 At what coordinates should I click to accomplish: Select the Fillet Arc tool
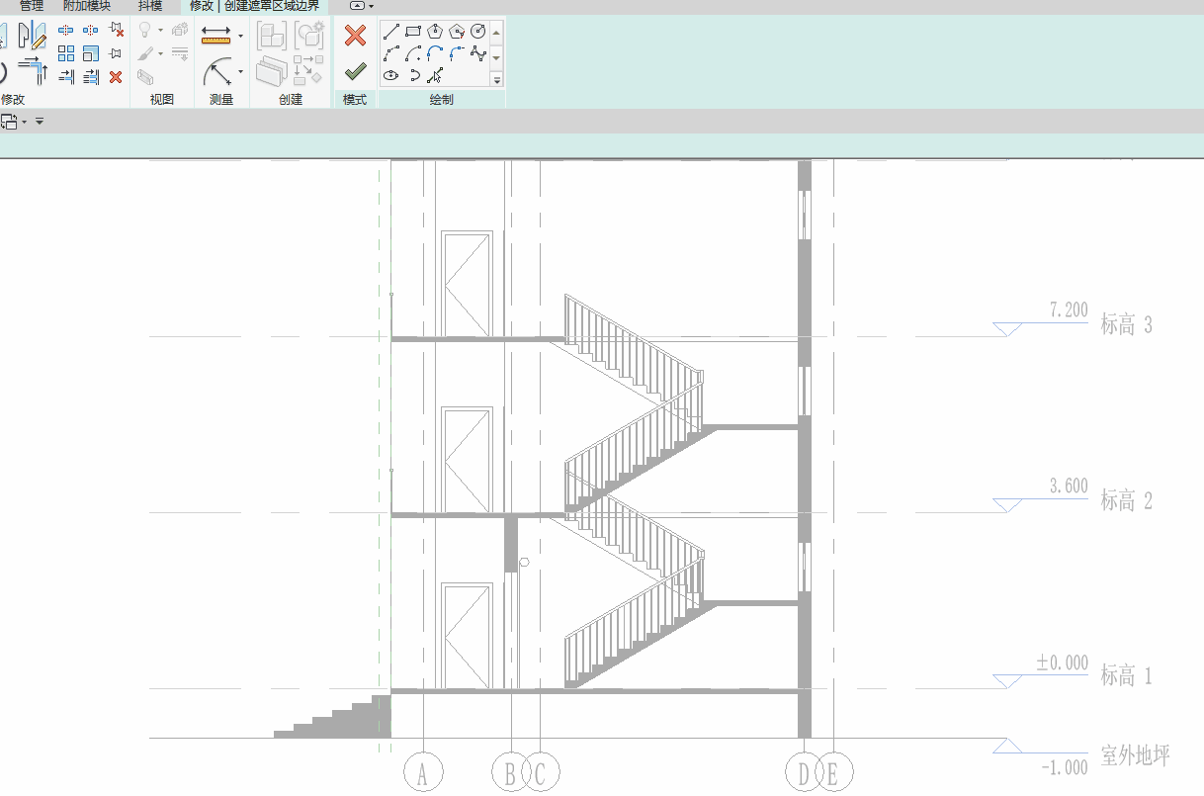coord(456,52)
